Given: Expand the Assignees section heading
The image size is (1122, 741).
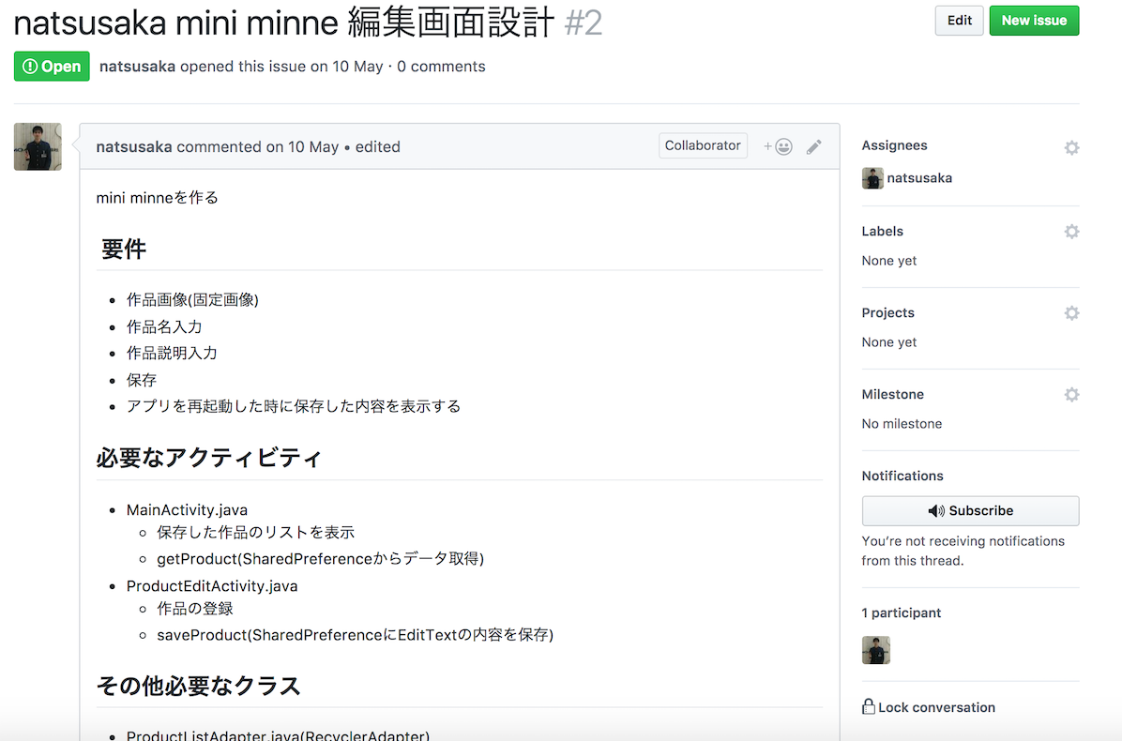Looking at the screenshot, I should click(894, 145).
